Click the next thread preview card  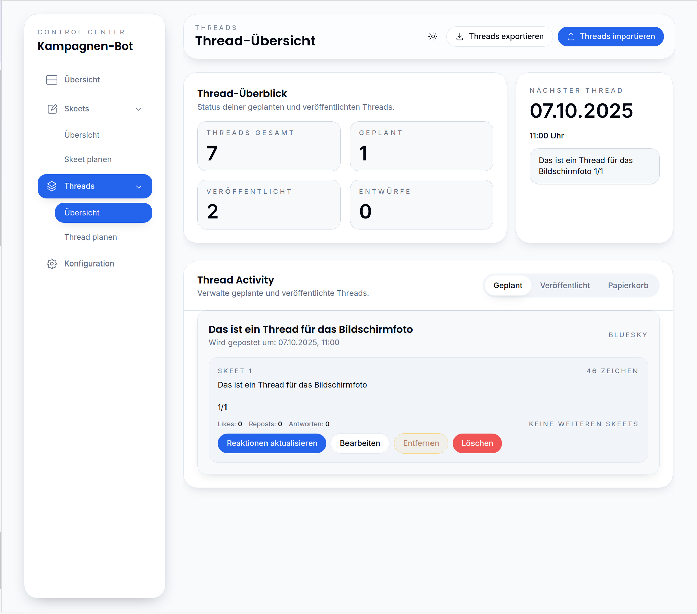[x=594, y=166]
